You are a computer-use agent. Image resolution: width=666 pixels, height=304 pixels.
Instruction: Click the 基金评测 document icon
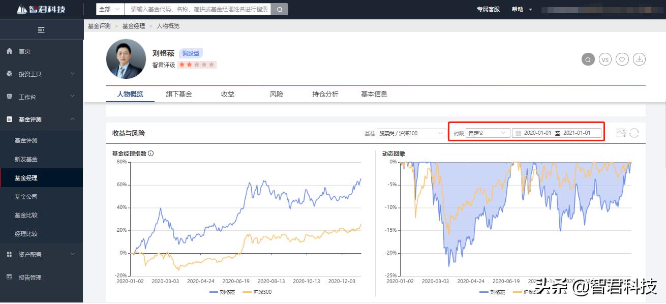pos(9,119)
